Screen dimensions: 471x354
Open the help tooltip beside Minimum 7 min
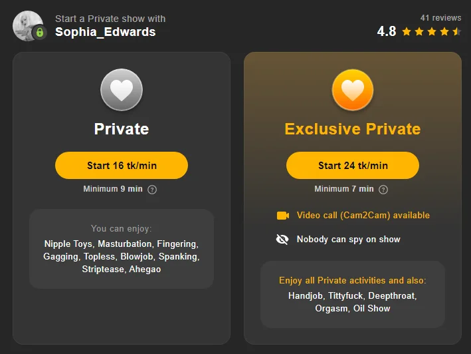(383, 190)
